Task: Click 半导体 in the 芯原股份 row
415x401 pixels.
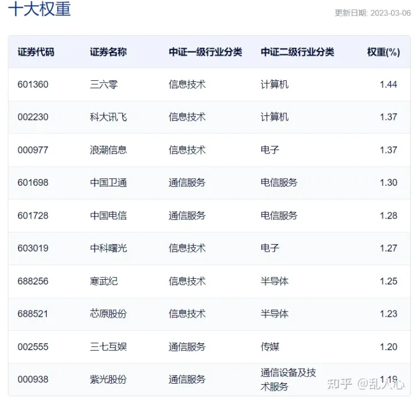Action: (x=274, y=314)
